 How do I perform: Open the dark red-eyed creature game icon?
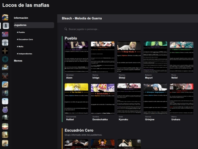[x=5, y=76]
